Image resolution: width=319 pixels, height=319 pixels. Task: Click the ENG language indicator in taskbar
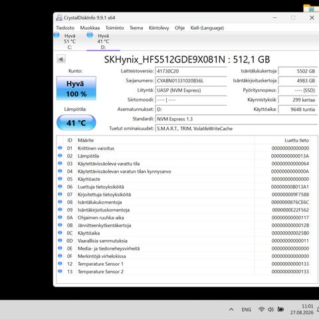pyautogui.click(x=247, y=310)
